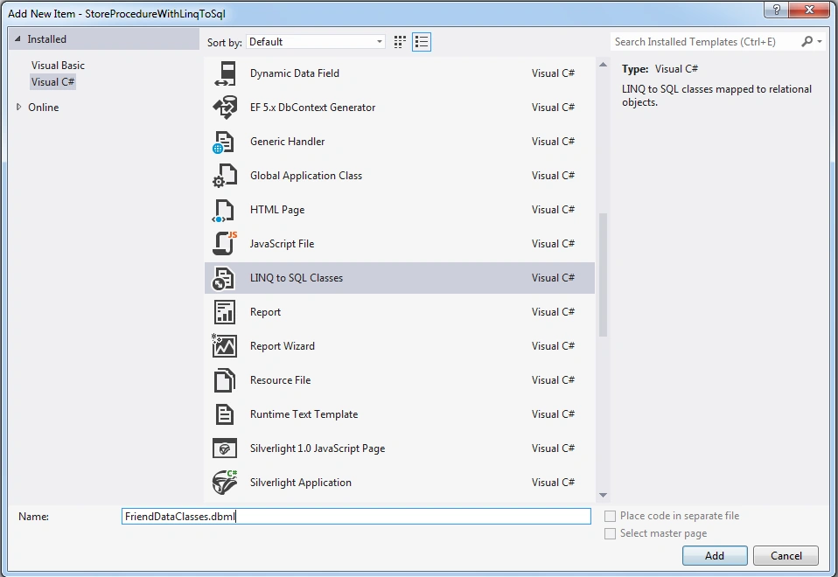Click the search magnifier icon
Screen dimensions: 838x577
point(807,41)
